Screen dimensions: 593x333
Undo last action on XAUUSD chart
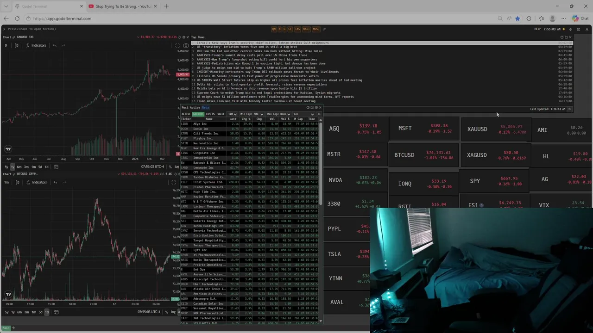tap(55, 45)
